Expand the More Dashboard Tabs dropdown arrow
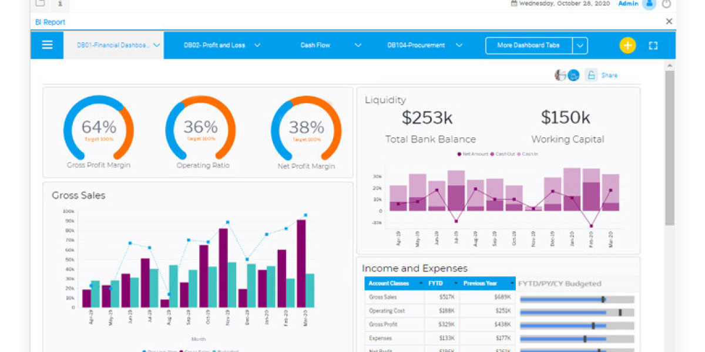 (x=580, y=45)
